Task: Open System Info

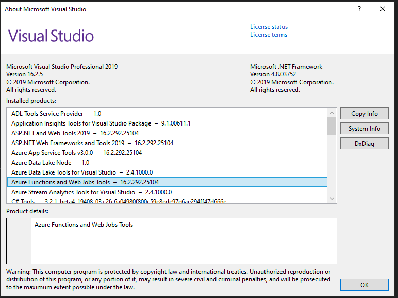Action: coord(364,129)
